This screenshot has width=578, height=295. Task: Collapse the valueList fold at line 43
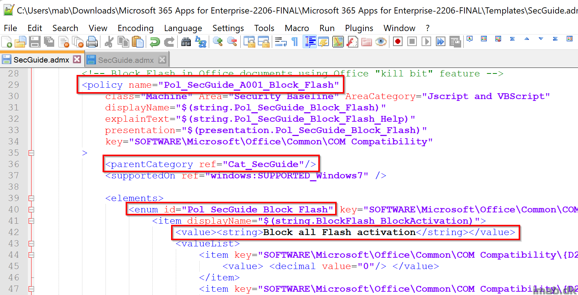tap(31, 243)
